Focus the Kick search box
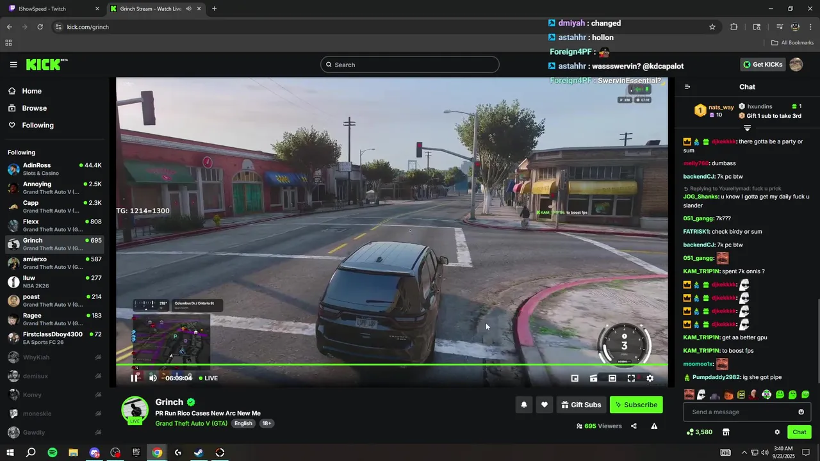The image size is (820, 461). click(x=410, y=65)
